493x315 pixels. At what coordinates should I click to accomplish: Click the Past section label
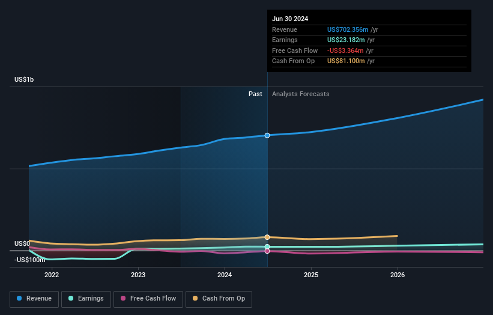pyautogui.click(x=255, y=94)
